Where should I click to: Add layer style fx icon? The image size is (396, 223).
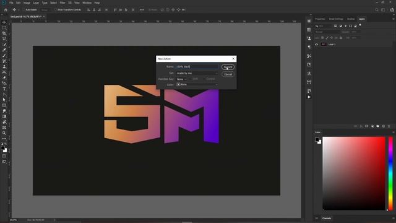coord(361,126)
